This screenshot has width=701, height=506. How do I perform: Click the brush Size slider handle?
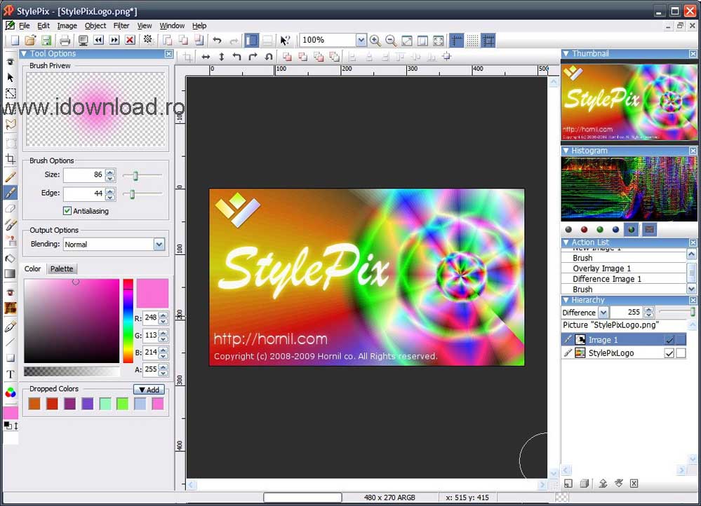coord(135,175)
